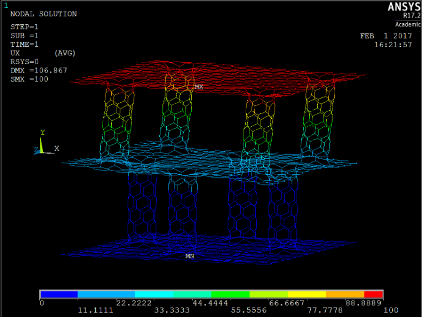Pick the orange segment in the contour legend

(x=345, y=294)
